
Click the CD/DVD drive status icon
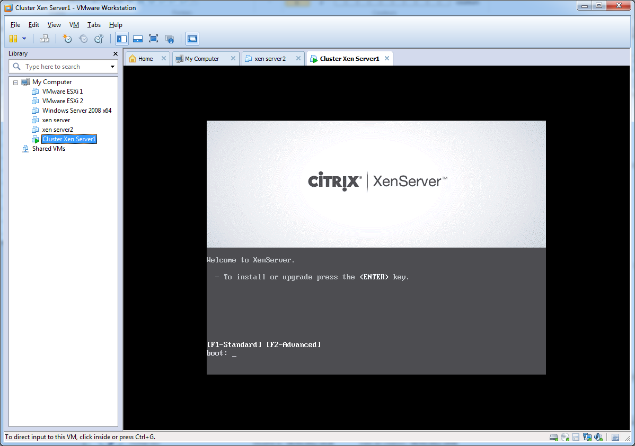565,438
